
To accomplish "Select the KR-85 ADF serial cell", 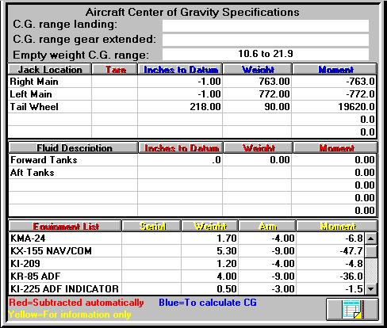I will 151,277.
